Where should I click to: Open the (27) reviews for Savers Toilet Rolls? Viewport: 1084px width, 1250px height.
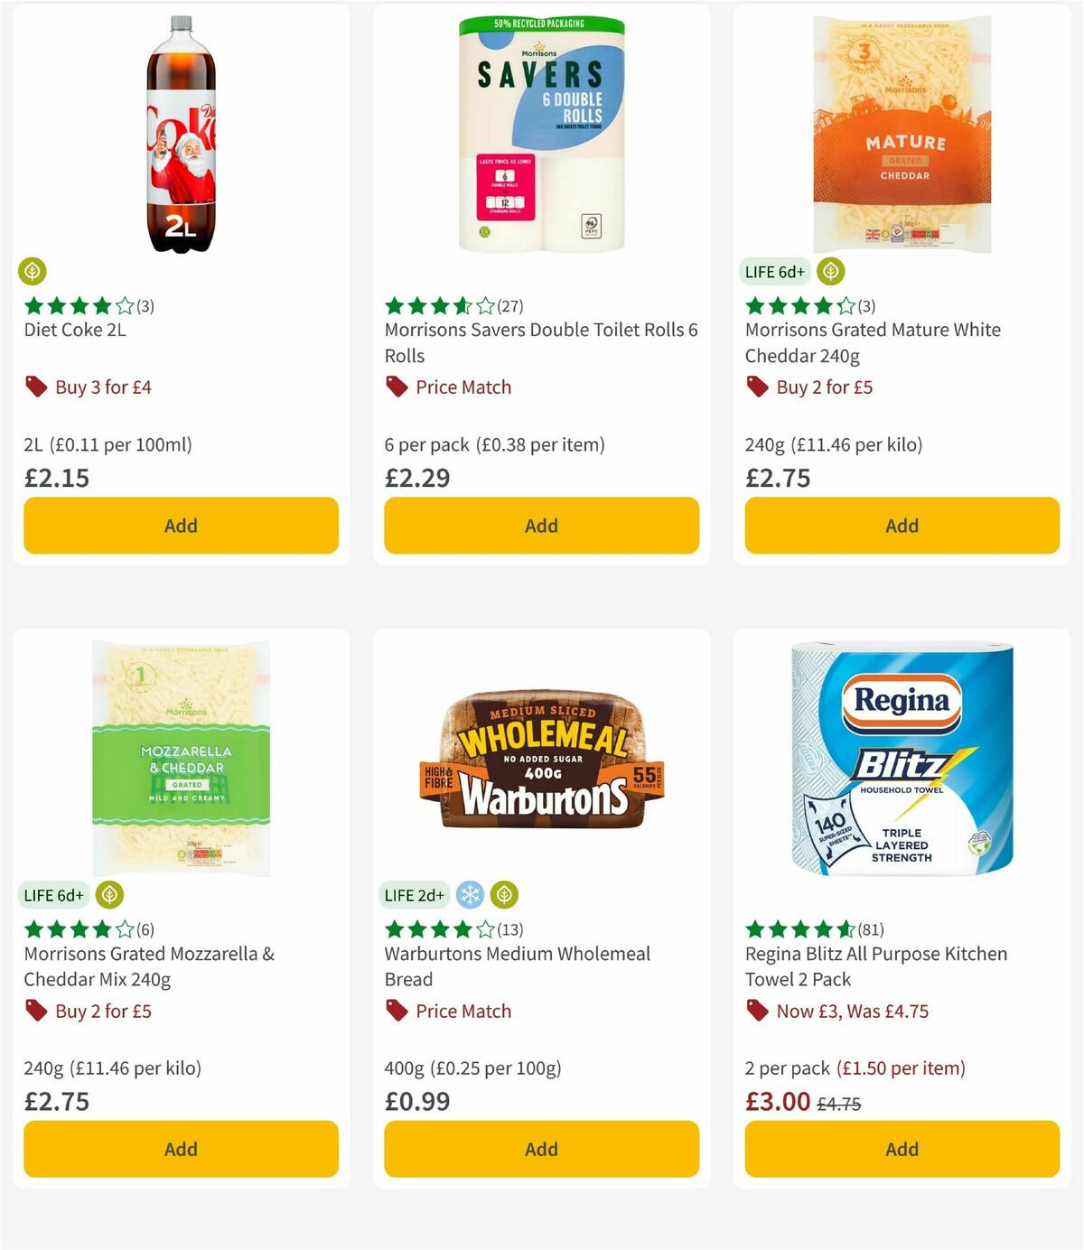(510, 305)
